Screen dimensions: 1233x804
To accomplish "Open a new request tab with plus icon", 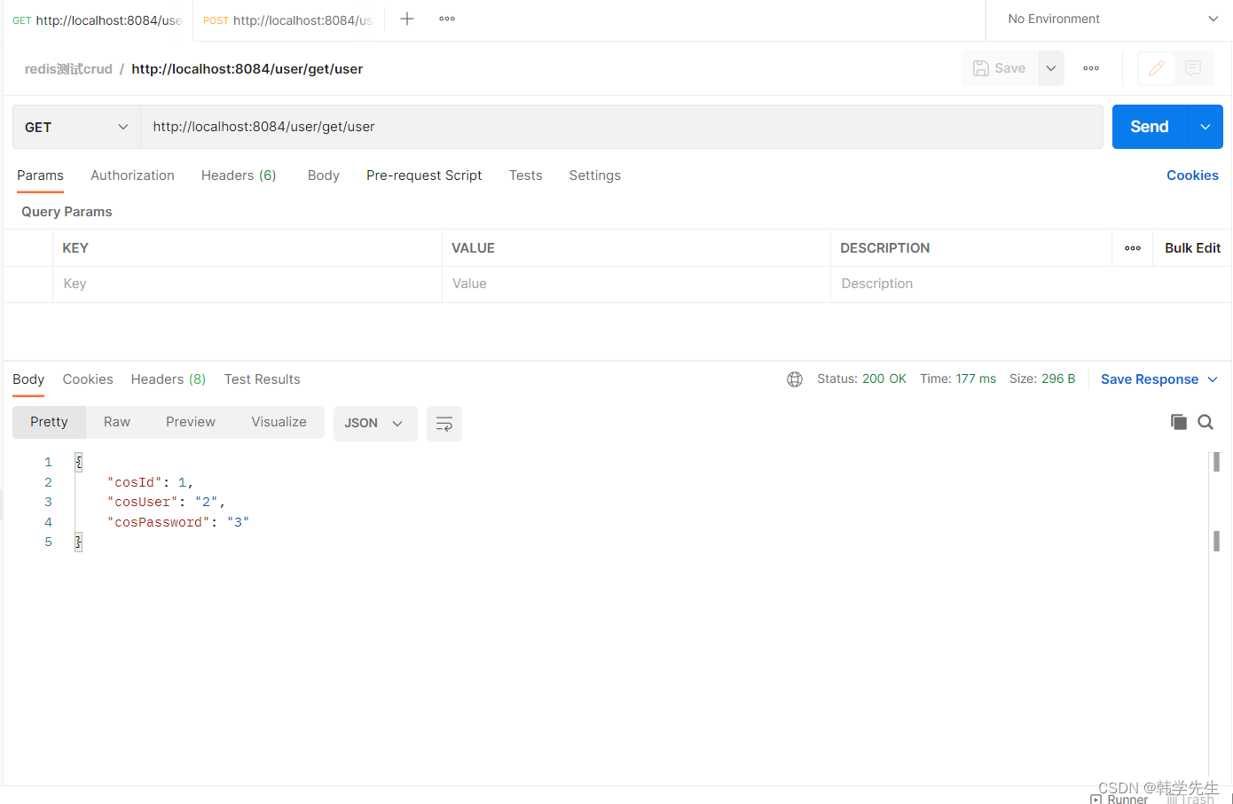I will (407, 19).
